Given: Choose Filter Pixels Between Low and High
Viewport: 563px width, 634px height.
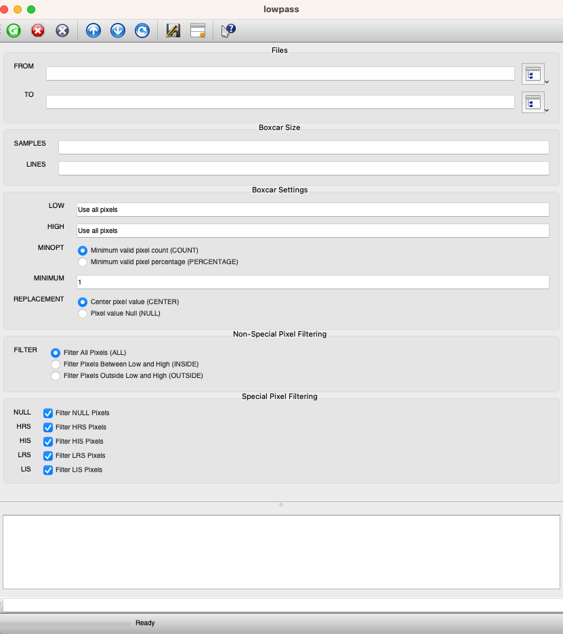Looking at the screenshot, I should click(x=56, y=364).
